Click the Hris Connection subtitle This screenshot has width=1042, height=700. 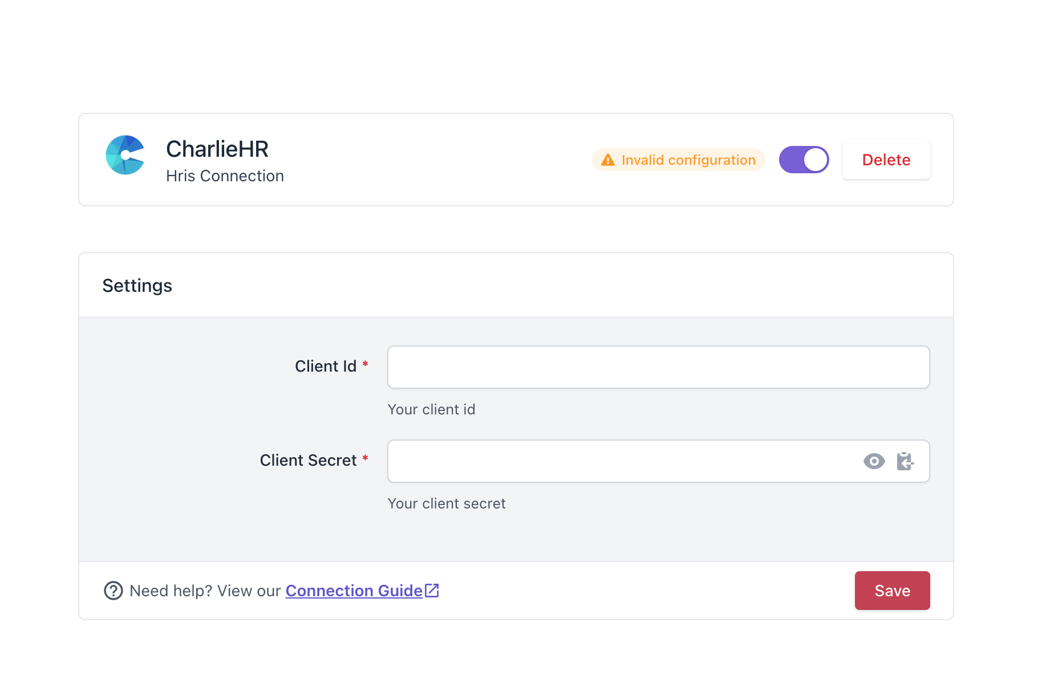point(225,176)
